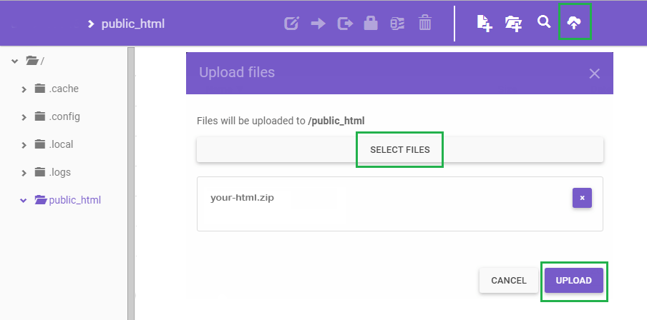
Task: Click the delete trash icon
Action: point(425,24)
